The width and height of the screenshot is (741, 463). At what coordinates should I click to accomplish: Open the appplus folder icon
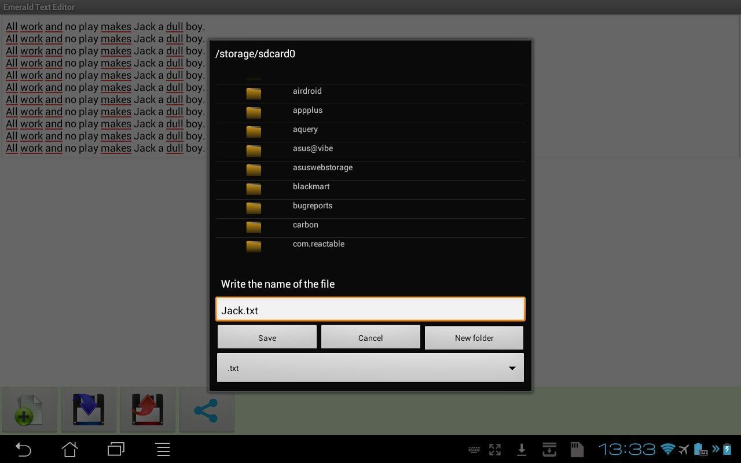click(x=254, y=112)
